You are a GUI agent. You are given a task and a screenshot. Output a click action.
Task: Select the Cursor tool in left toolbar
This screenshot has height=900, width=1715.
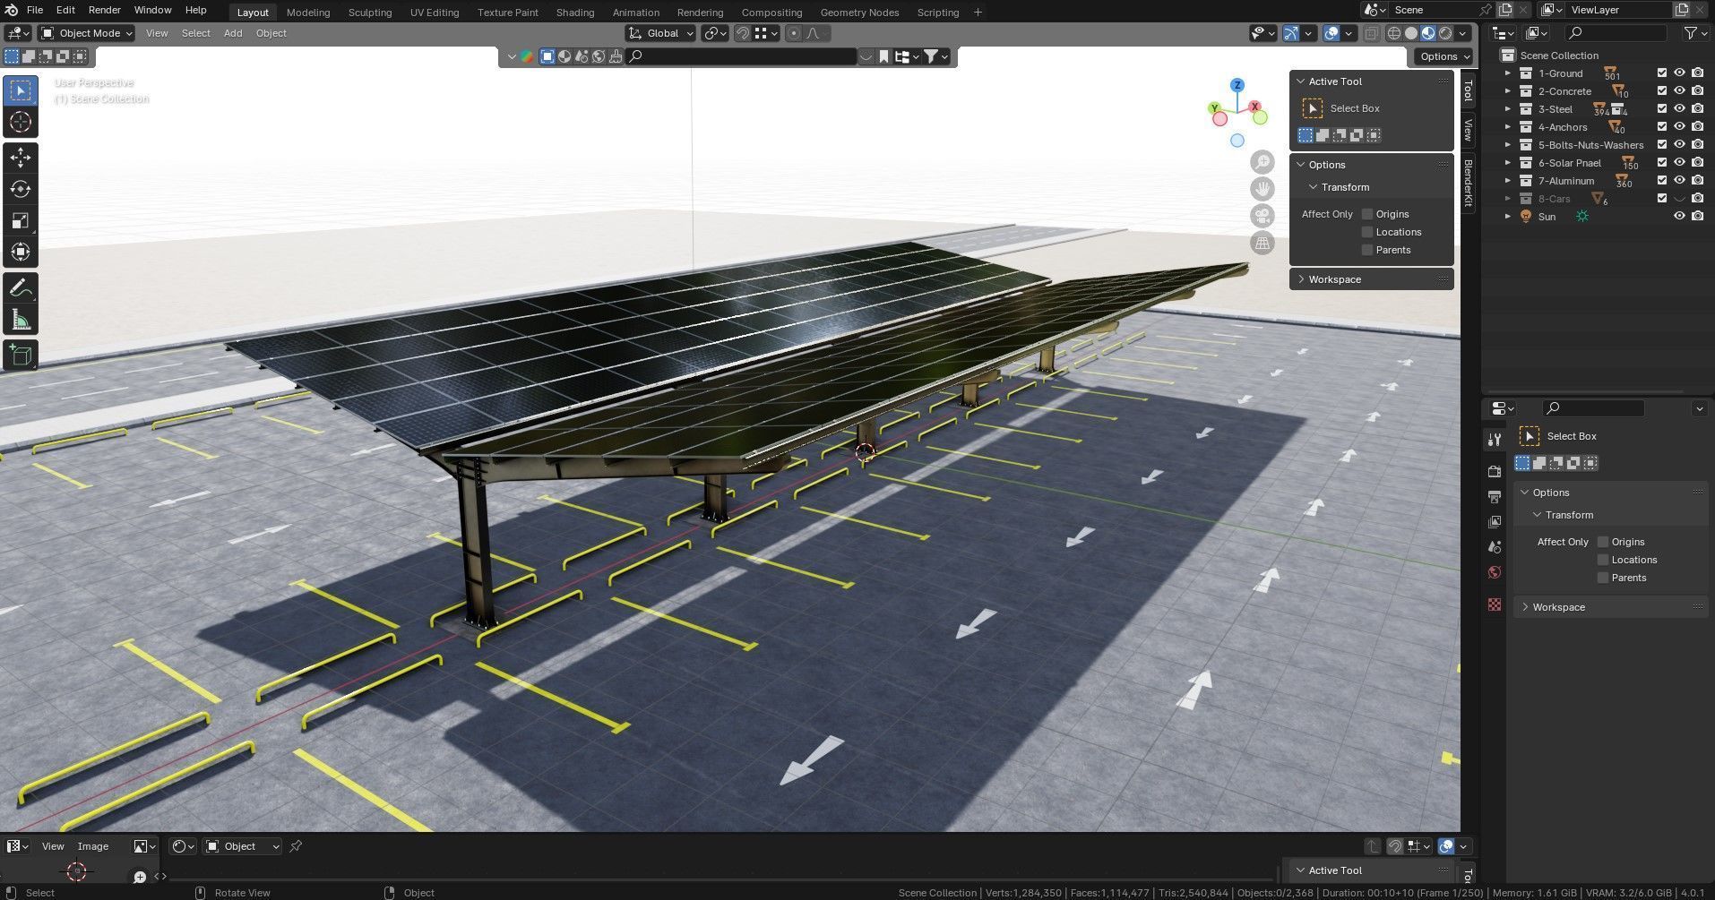[x=21, y=122]
